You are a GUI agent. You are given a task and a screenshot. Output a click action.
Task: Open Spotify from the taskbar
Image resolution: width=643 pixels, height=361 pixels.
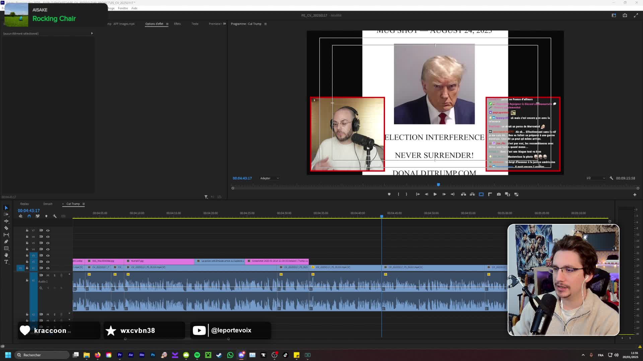point(197,355)
